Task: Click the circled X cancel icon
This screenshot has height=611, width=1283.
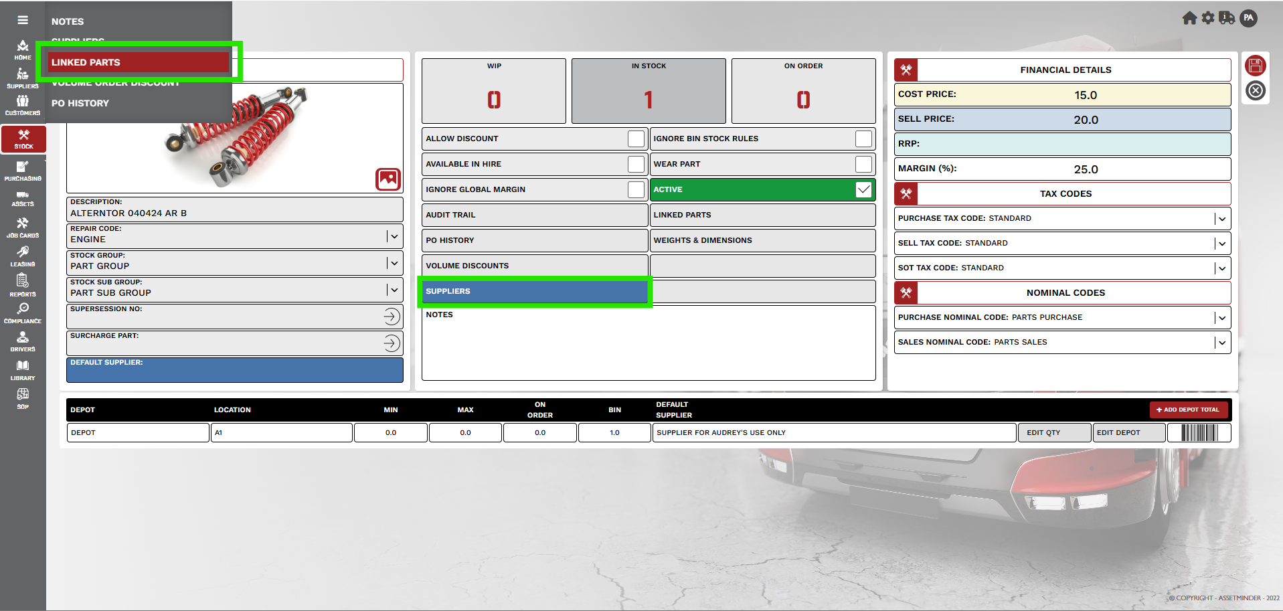Action: click(x=1255, y=90)
